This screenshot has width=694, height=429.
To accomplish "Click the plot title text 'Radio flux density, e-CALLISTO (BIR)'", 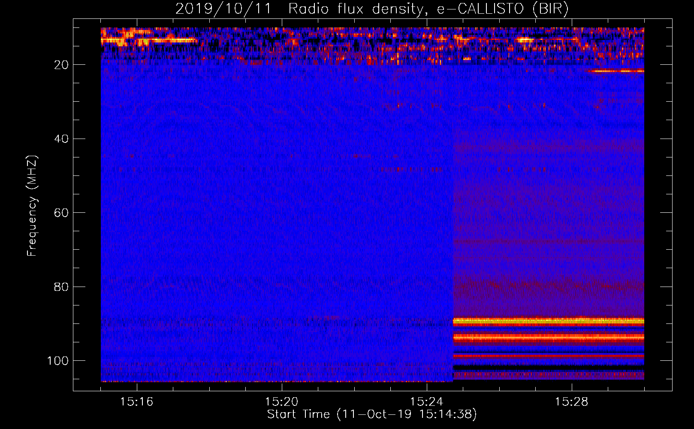I will click(x=428, y=9).
